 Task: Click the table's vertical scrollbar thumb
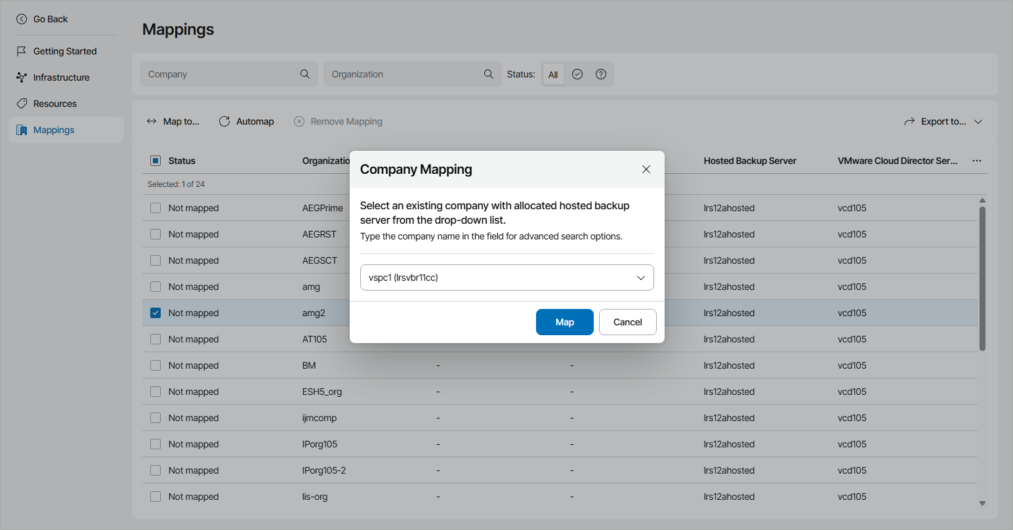pyautogui.click(x=982, y=278)
